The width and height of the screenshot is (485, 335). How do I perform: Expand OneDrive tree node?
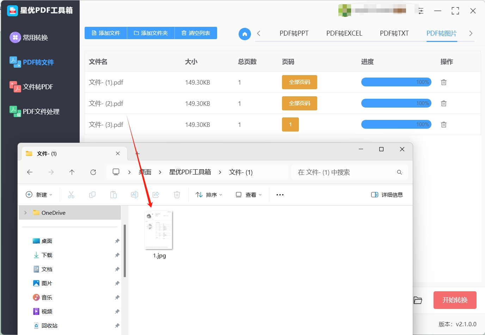coord(25,213)
